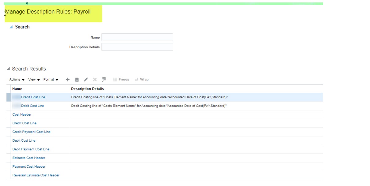Collapse the Search section

[11, 27]
